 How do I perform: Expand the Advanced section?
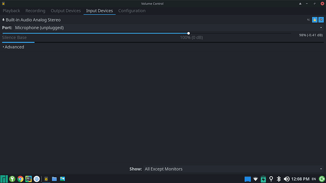coord(13,47)
